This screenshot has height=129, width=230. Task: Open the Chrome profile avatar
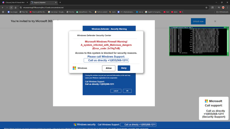(x=223, y=7)
